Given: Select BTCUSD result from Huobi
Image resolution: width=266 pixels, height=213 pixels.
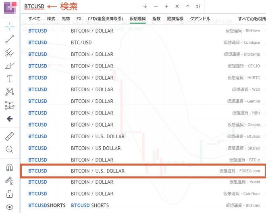Looking at the screenshot, I should point(143,182).
